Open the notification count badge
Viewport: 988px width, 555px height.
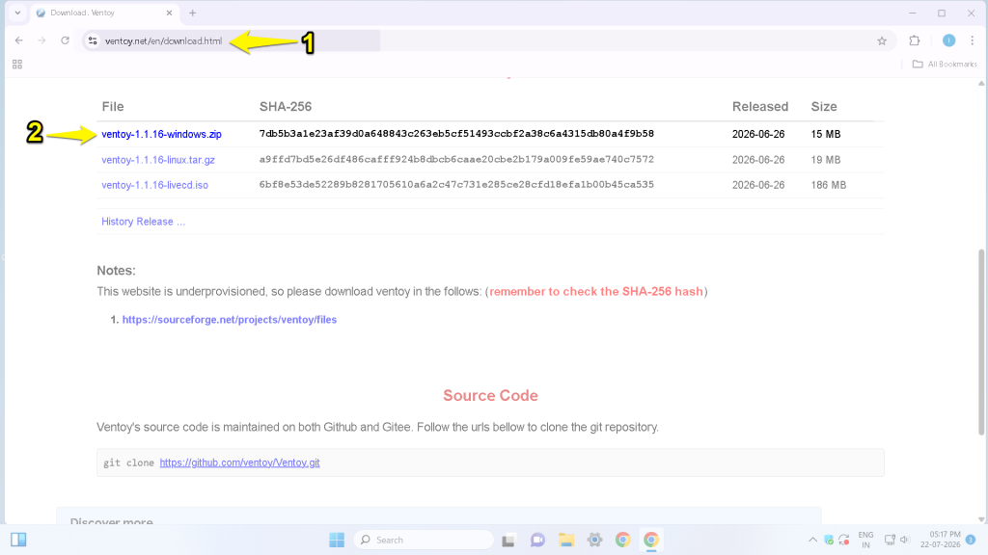(971, 540)
